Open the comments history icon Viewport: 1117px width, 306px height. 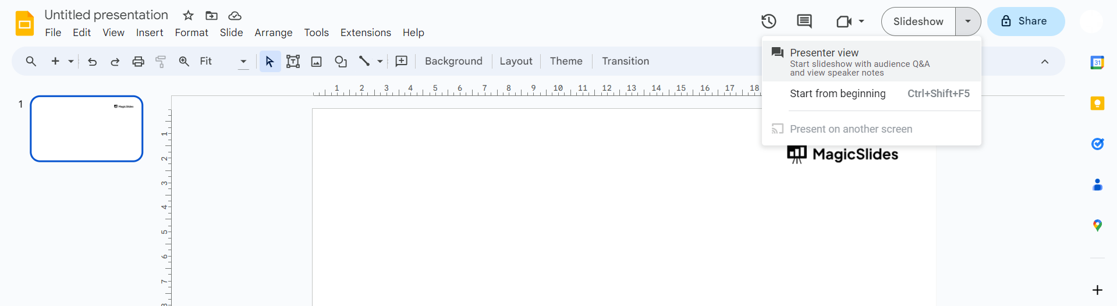tap(804, 22)
